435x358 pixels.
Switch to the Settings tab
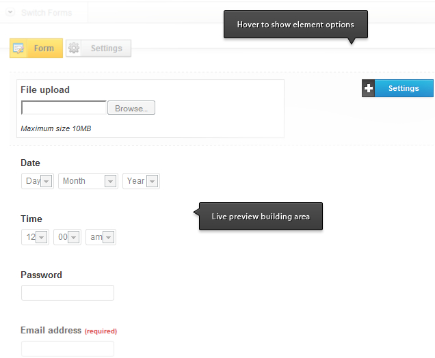[x=98, y=49]
